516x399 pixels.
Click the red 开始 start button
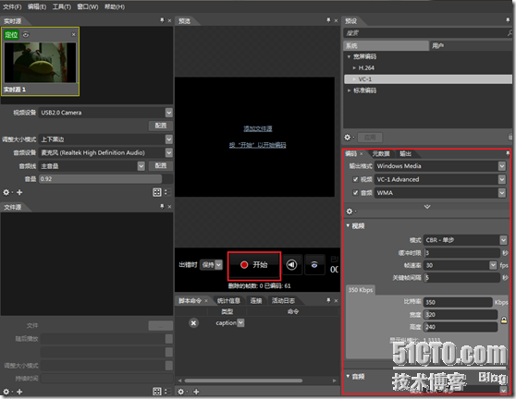coord(254,265)
